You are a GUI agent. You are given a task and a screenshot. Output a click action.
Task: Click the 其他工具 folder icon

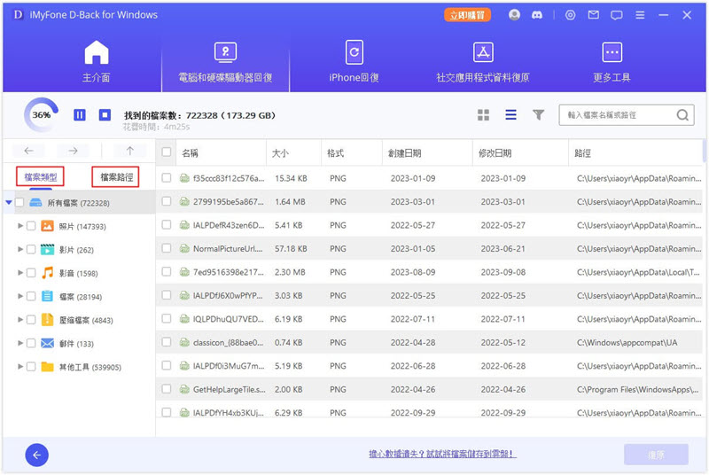pos(47,367)
